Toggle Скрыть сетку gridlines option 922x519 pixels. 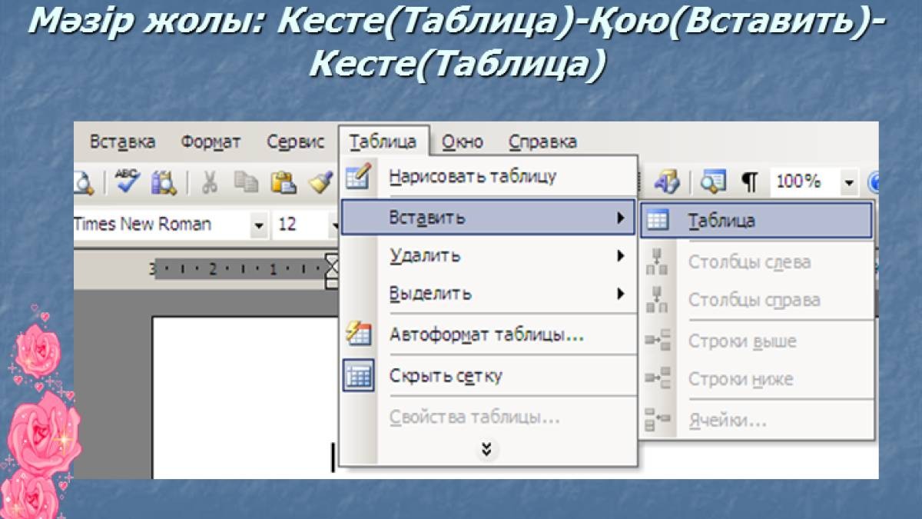446,376
